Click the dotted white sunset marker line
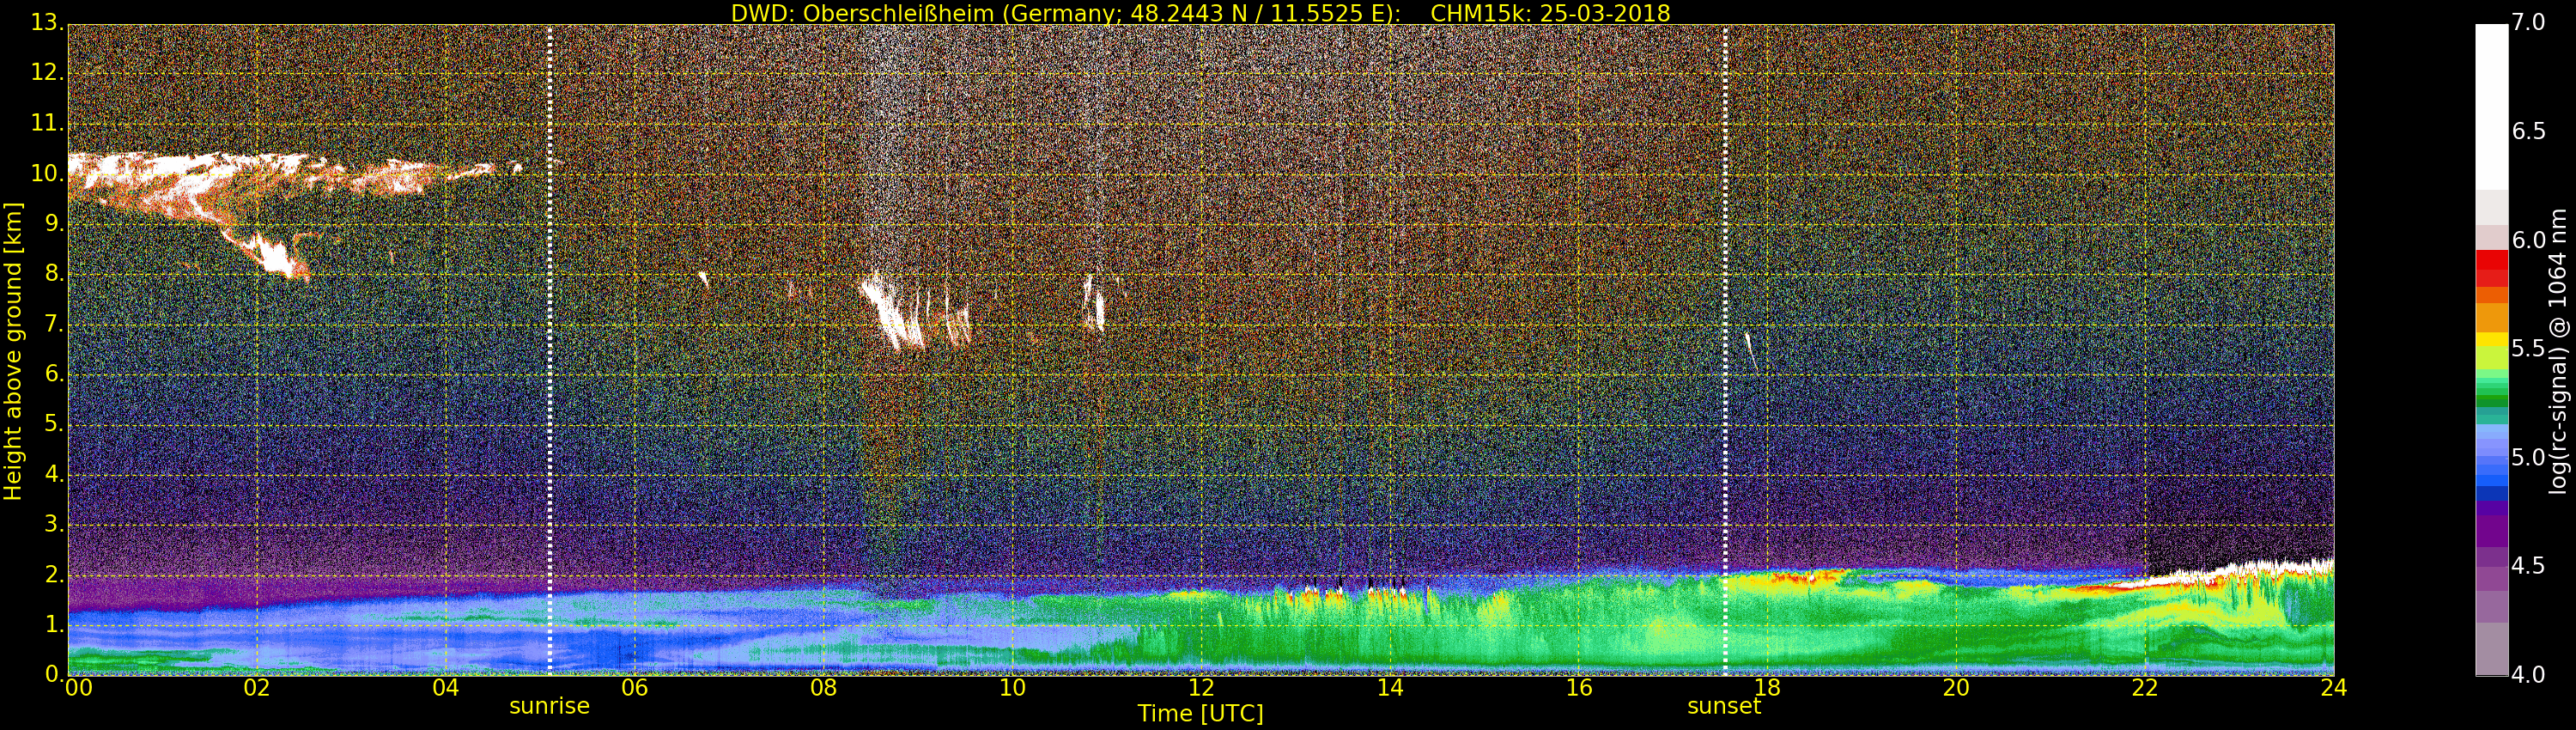The image size is (2576, 730). pyautogui.click(x=1725, y=350)
